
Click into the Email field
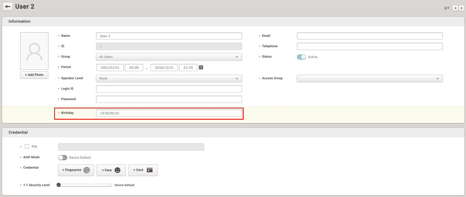pos(369,36)
